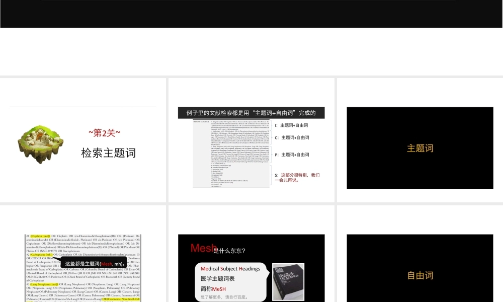Select the slide titled 主题词
503x302 pixels.
click(420, 147)
